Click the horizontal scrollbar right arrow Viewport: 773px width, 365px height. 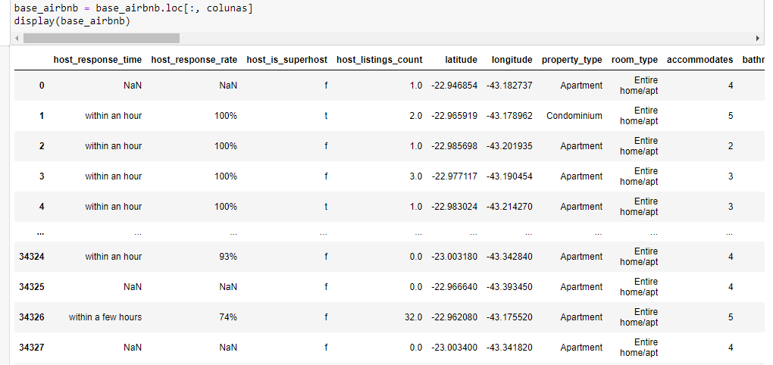pos(758,39)
